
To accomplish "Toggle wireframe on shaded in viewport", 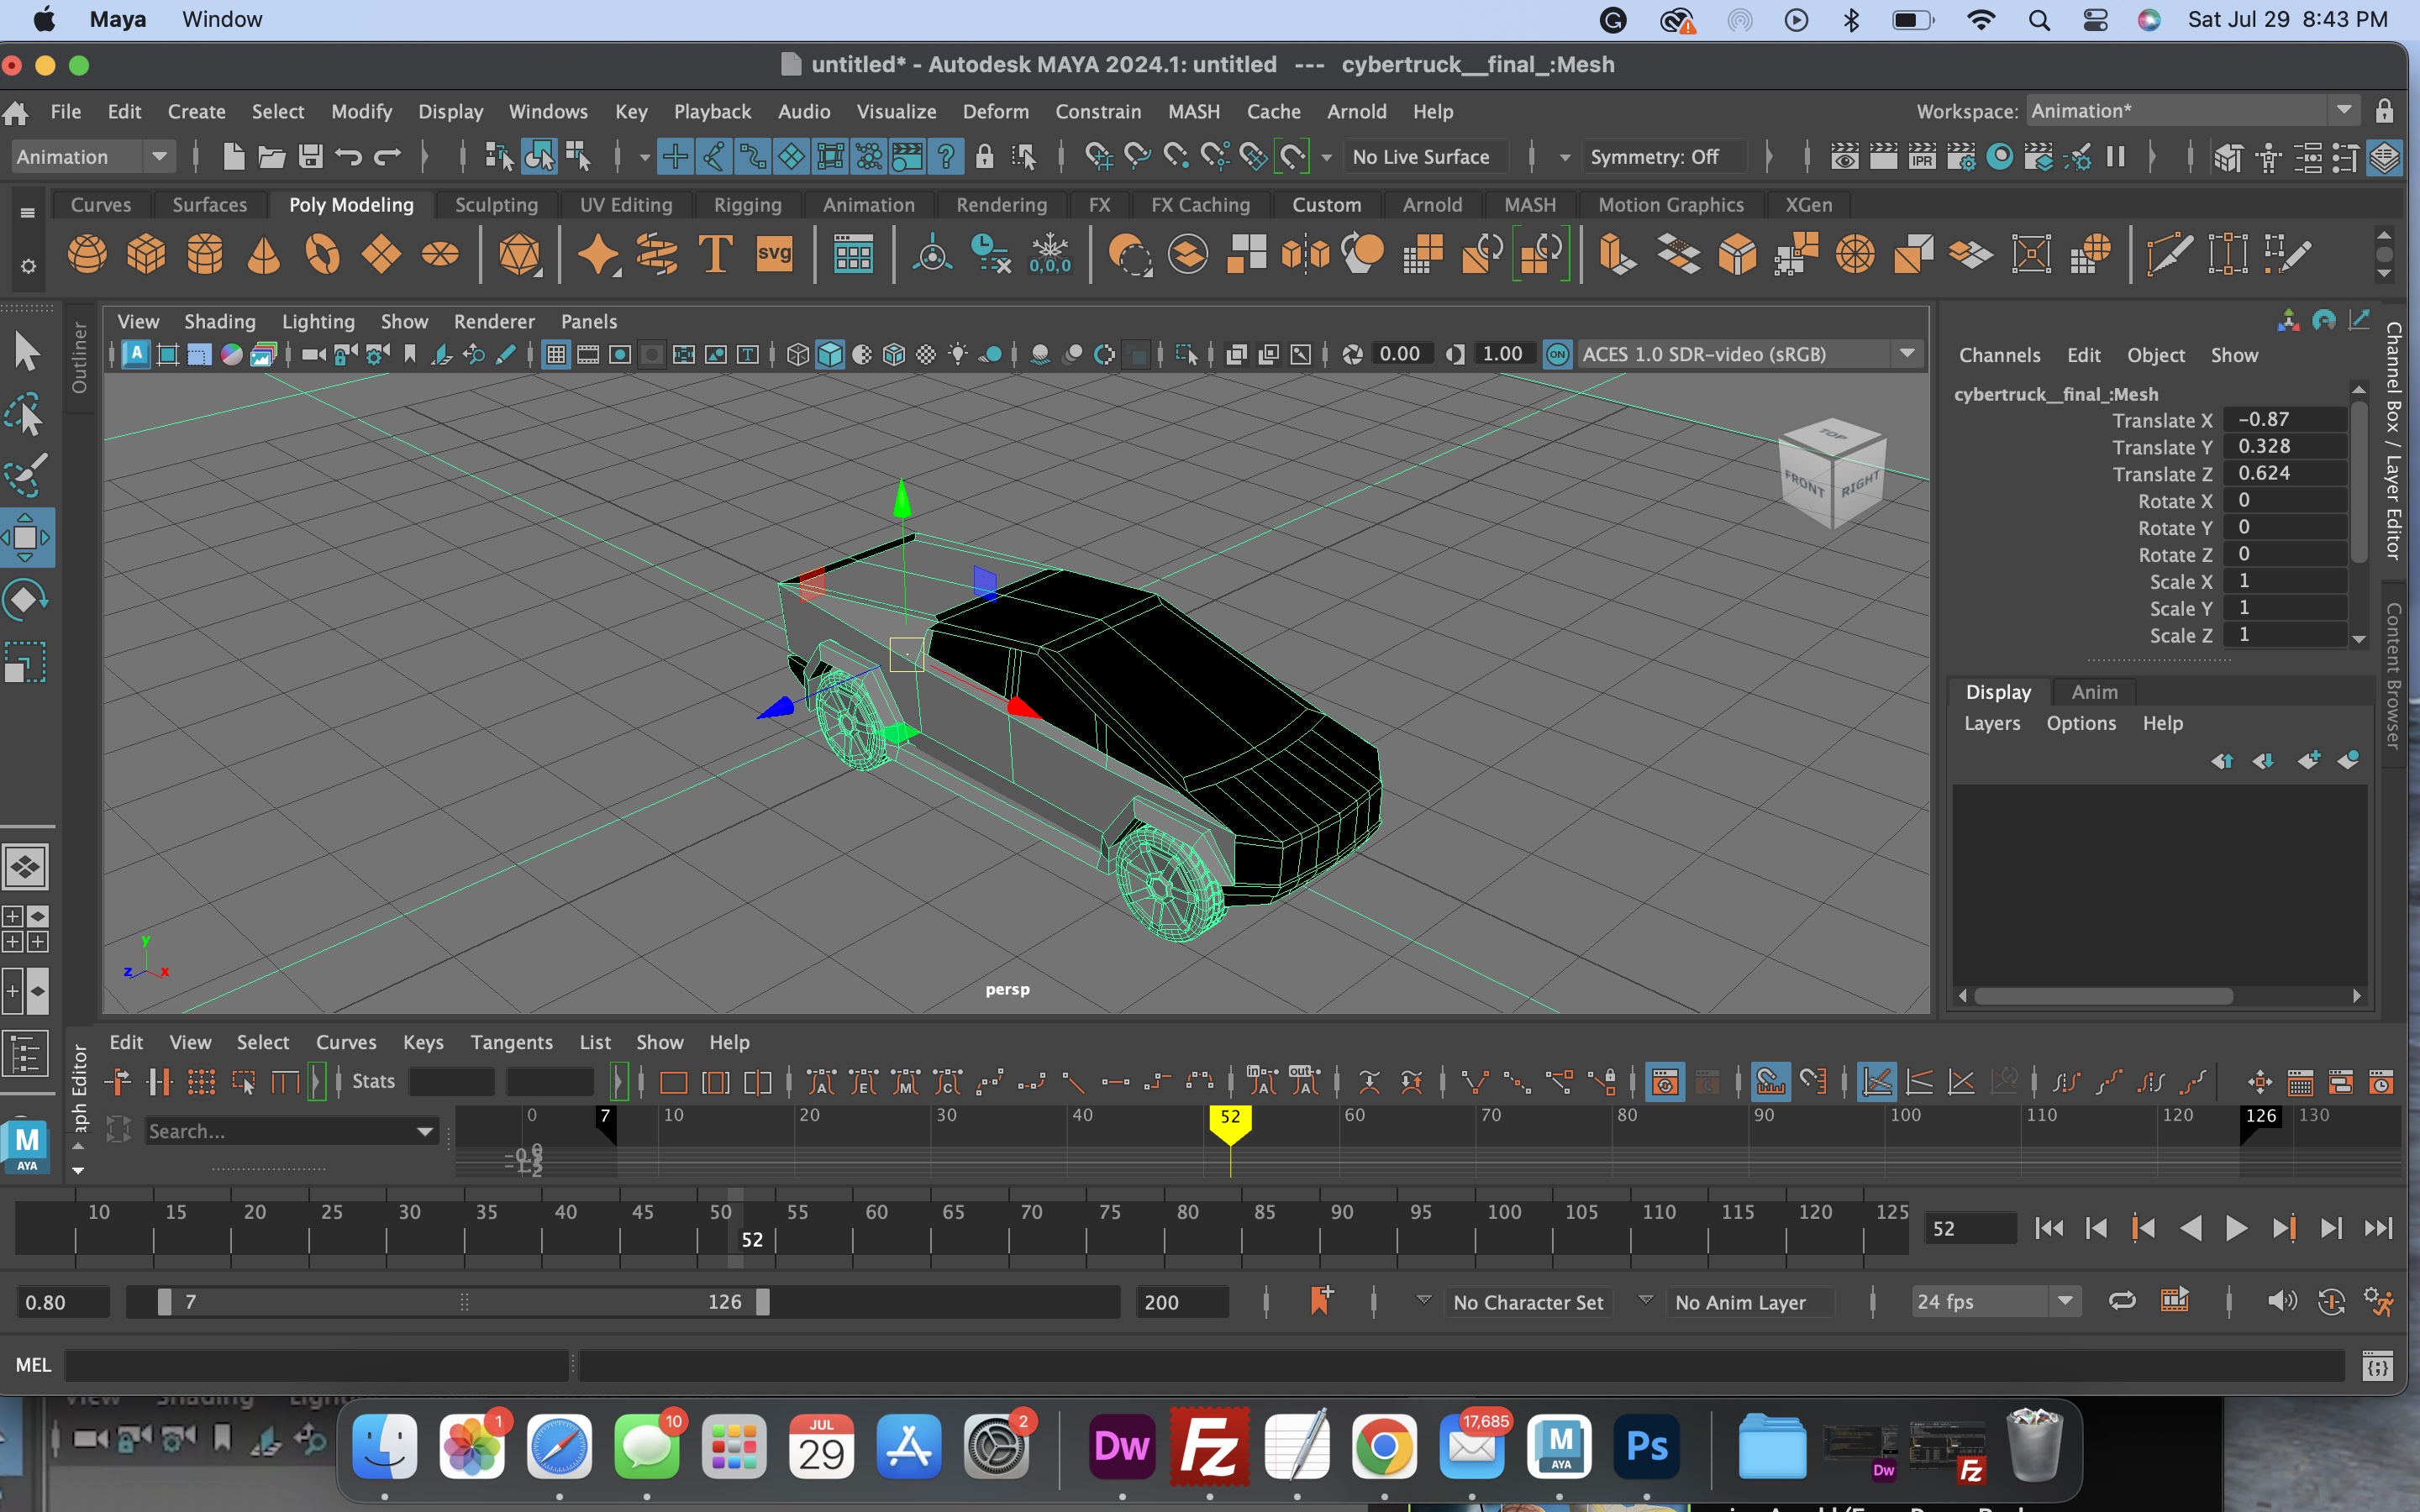I will [x=894, y=354].
